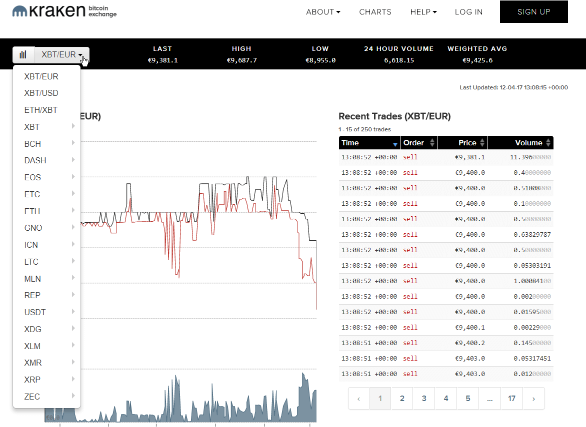Viewport: 586px width, 427px height.
Task: Expand the XRP submenu
Action: pos(46,380)
